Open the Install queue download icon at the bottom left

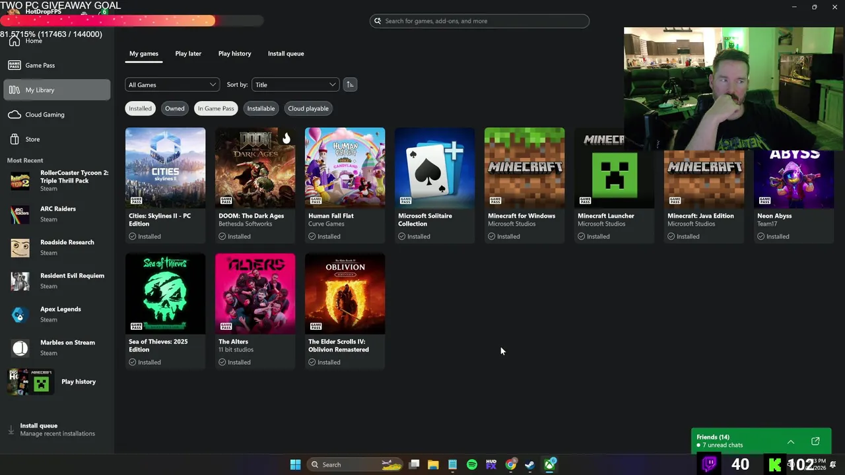[11, 429]
